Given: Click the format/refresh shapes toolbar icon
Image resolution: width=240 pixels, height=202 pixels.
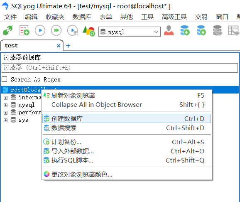Looking at the screenshot, I should pyautogui.click(x=89, y=31).
